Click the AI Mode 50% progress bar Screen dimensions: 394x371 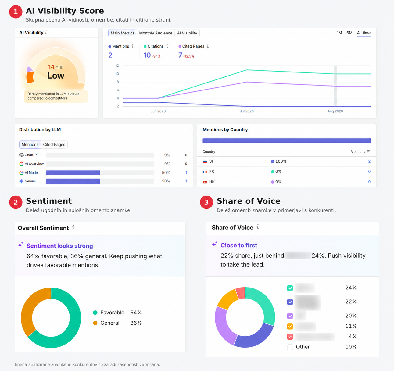pos(100,173)
